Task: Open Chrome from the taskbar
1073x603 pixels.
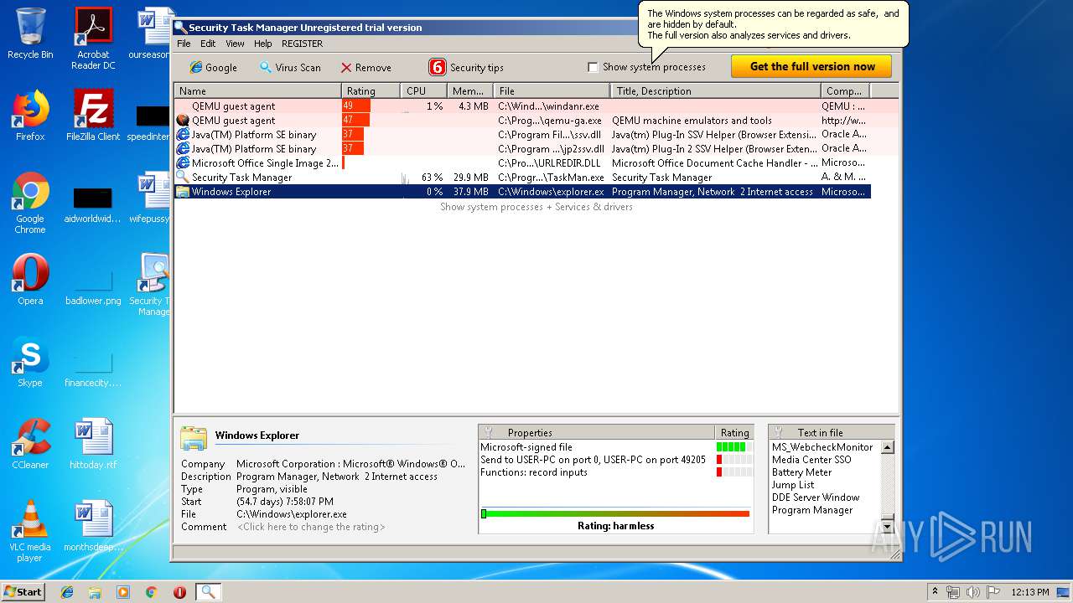Action: click(152, 592)
